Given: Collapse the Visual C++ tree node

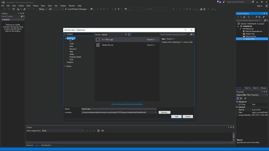Looking at the screenshot, I should (66, 39).
